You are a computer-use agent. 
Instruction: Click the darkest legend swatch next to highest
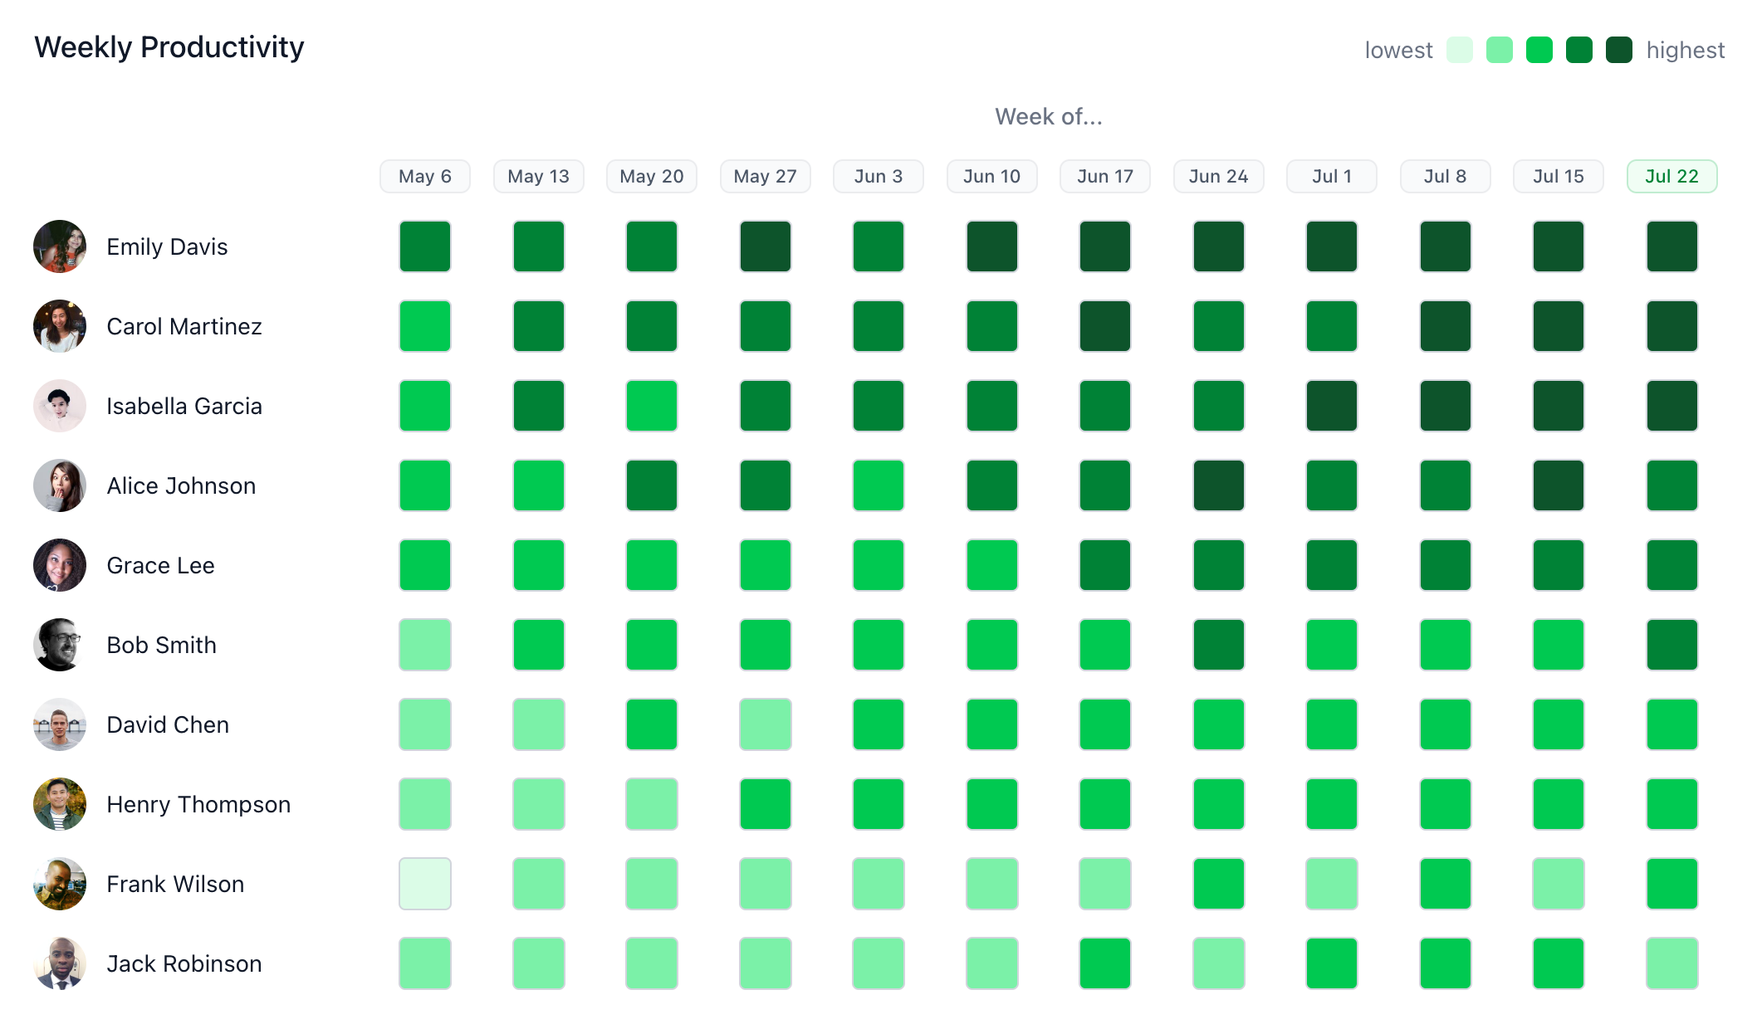(x=1618, y=50)
